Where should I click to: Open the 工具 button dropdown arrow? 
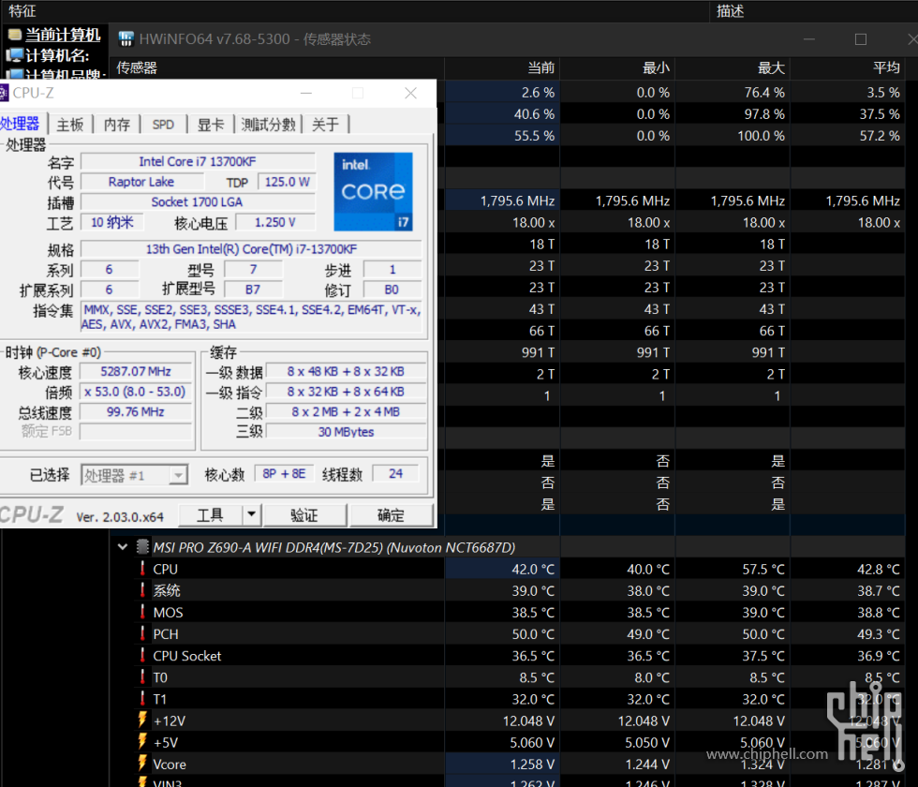tap(251, 514)
